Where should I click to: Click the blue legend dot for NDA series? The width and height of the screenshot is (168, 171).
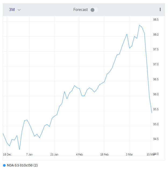coord(4,165)
